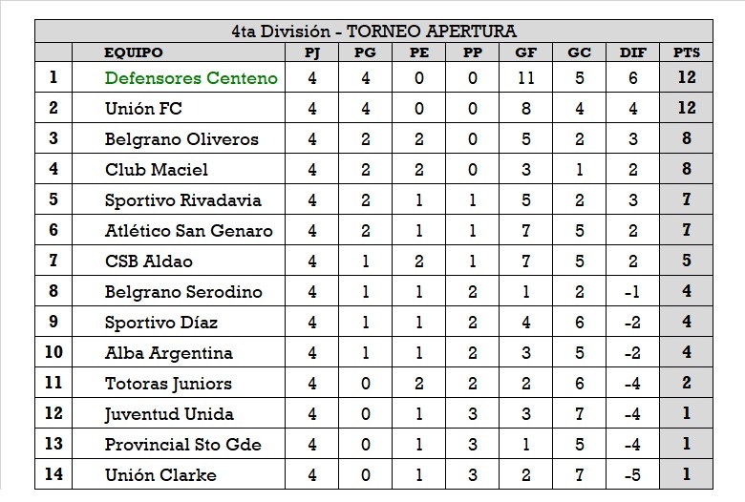Click the Provincial Sto Gde team cell

click(x=182, y=445)
